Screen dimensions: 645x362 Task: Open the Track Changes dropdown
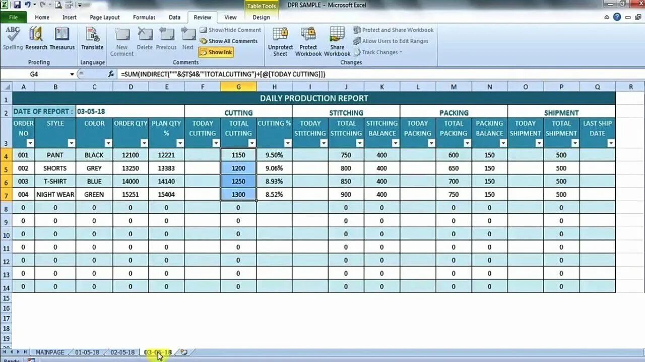[378, 52]
